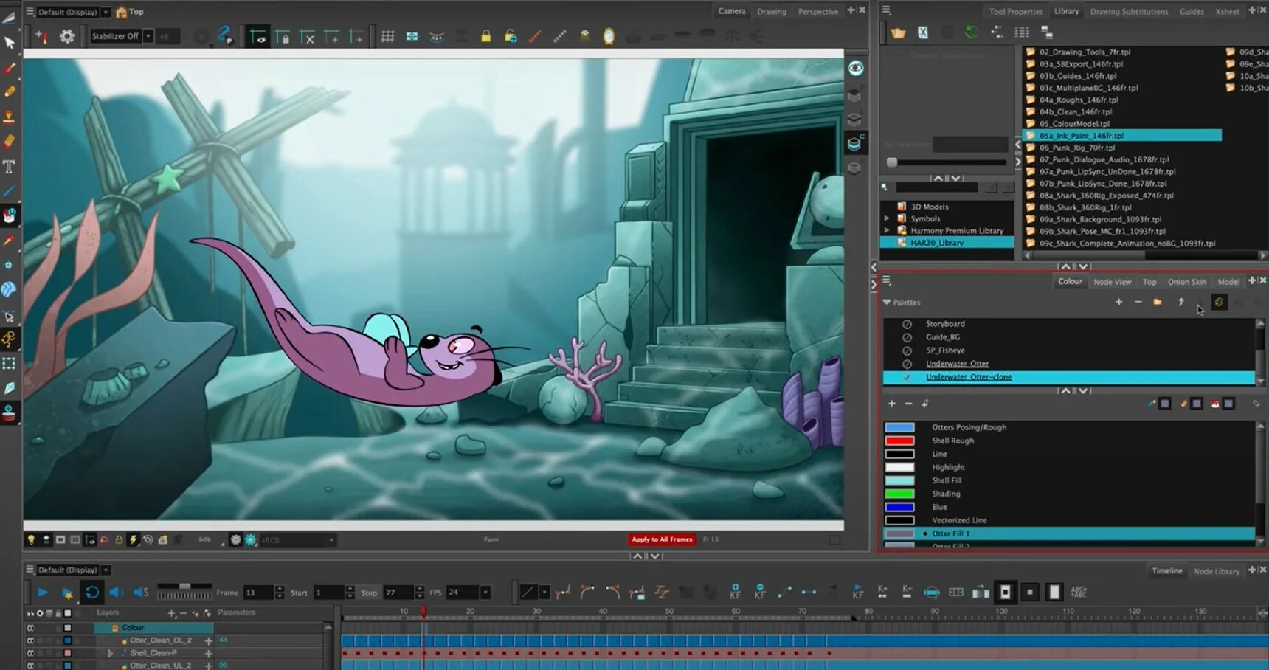Click the add palette plus icon

(x=1118, y=302)
